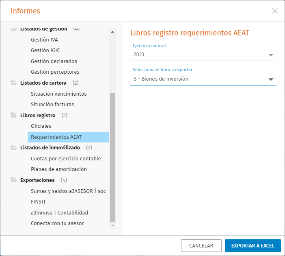Click the 2023 value in Ejercicio natural
The height and width of the screenshot is (256, 285).
coord(139,55)
